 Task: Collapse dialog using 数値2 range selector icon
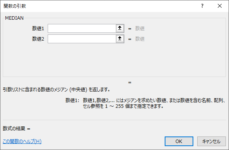(x=120, y=39)
